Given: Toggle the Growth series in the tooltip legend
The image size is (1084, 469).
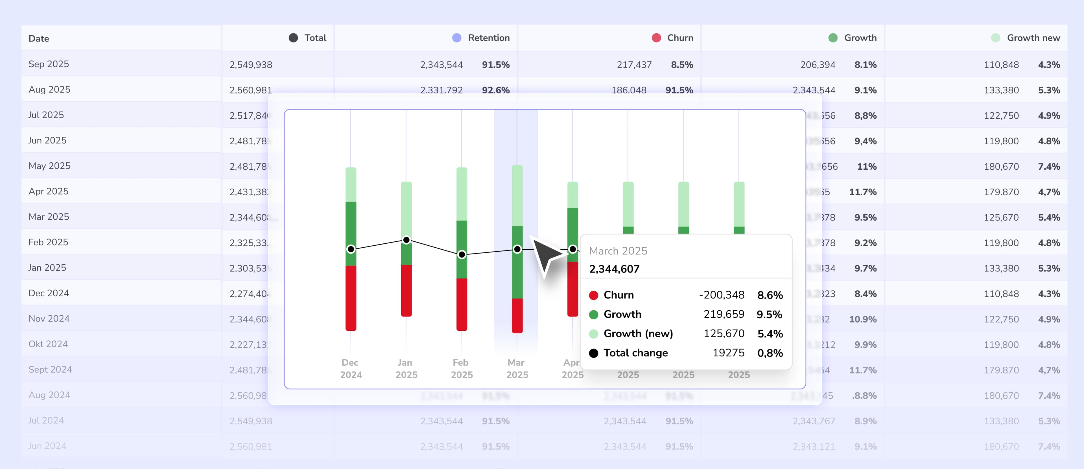Looking at the screenshot, I should coord(622,314).
